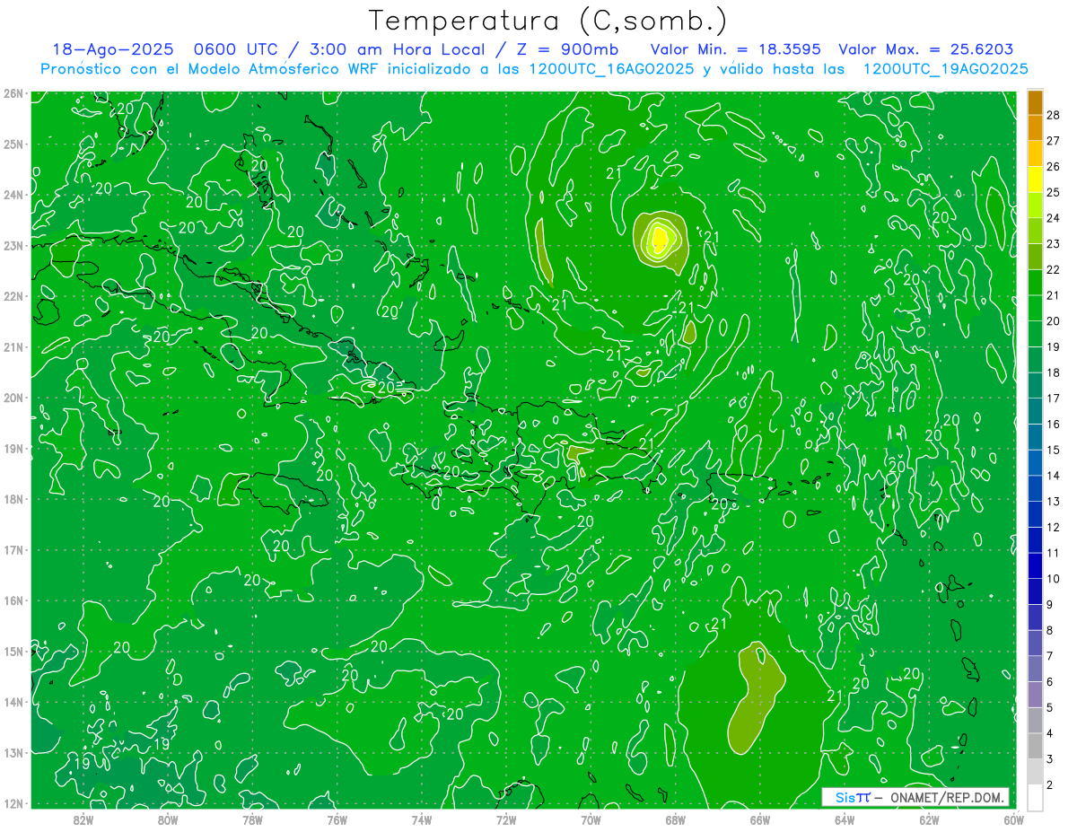Click the 26 label in the color legend
This screenshot has height=832, width=1077.
(1053, 167)
